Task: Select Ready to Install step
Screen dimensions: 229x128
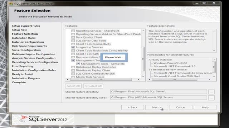Action: pos(23,74)
